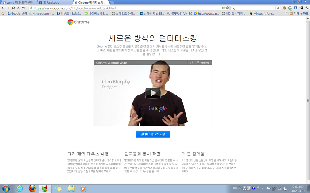Switch to the zum tab
Image resolution: width=310 pixels, height=193 pixels.
pos(19,2)
